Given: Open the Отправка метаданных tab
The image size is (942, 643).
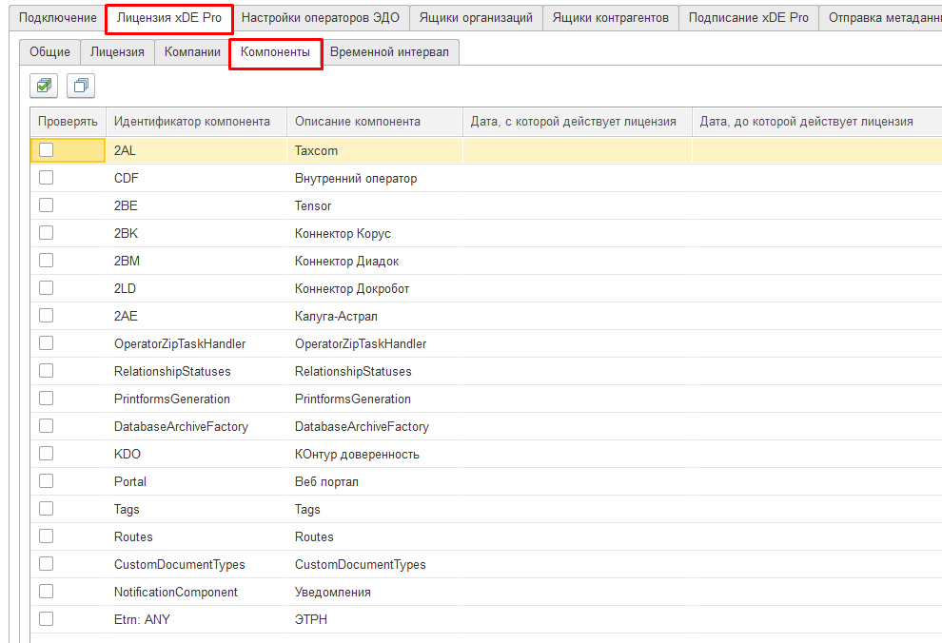Looking at the screenshot, I should coord(881,18).
